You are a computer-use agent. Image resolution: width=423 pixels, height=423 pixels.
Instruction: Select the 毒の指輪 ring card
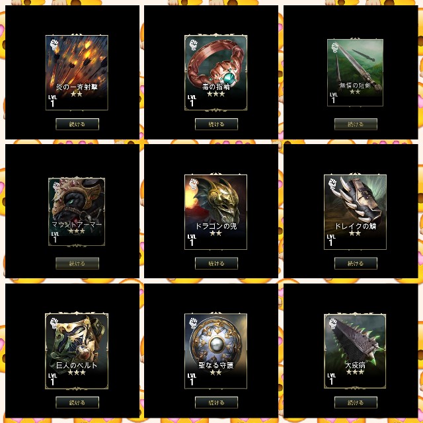point(216,72)
